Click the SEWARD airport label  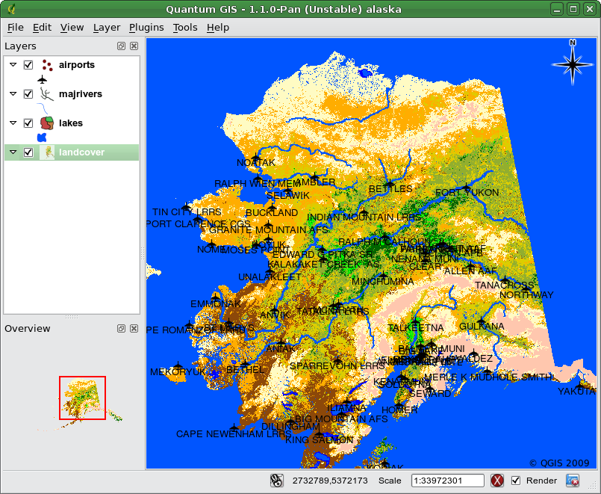[x=430, y=394]
